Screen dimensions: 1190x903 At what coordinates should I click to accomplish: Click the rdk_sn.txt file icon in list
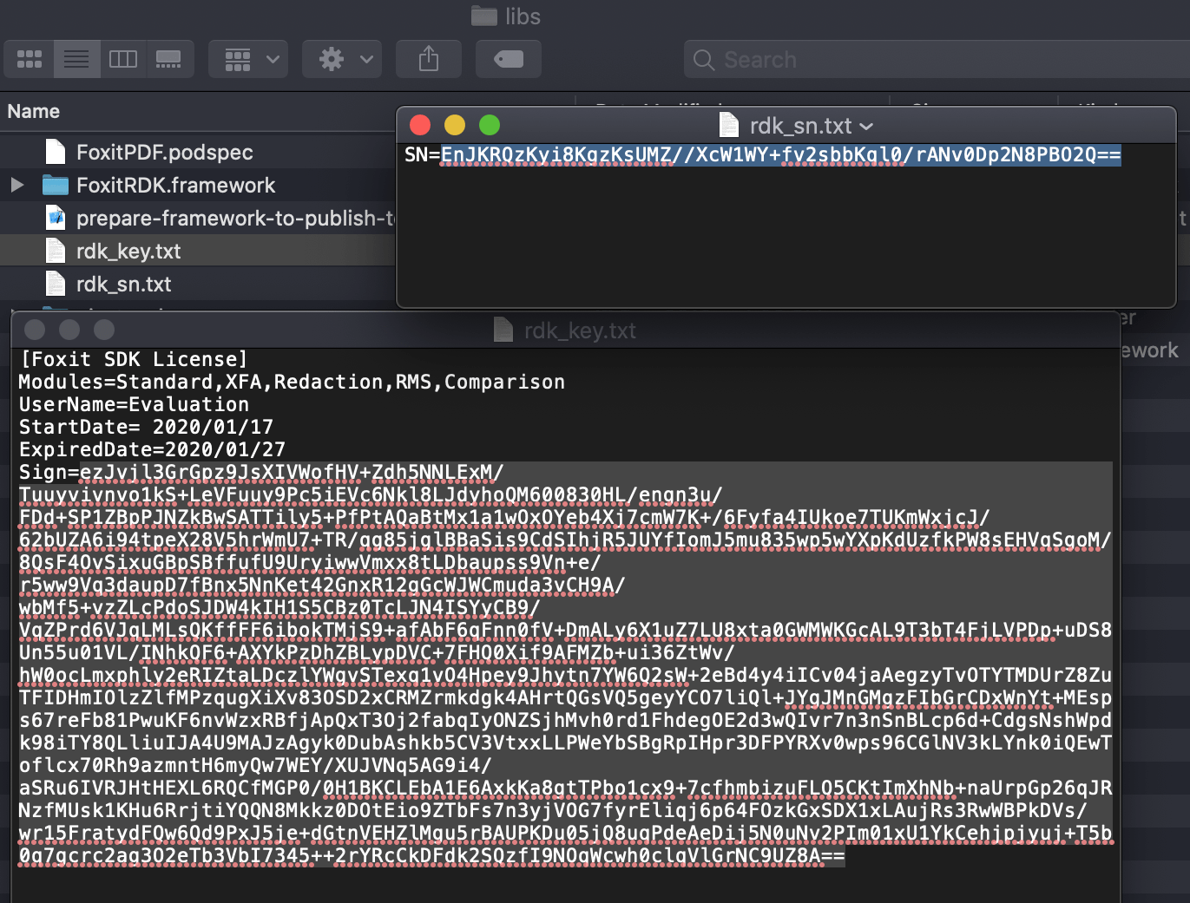pyautogui.click(x=56, y=284)
